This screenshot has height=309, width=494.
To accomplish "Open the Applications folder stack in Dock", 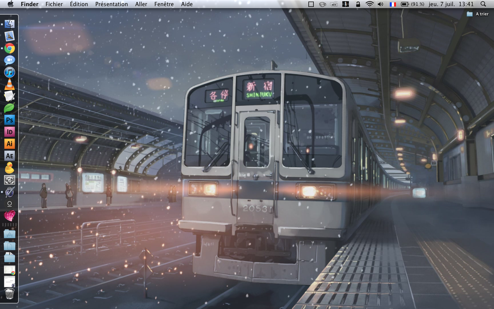I will (x=9, y=234).
